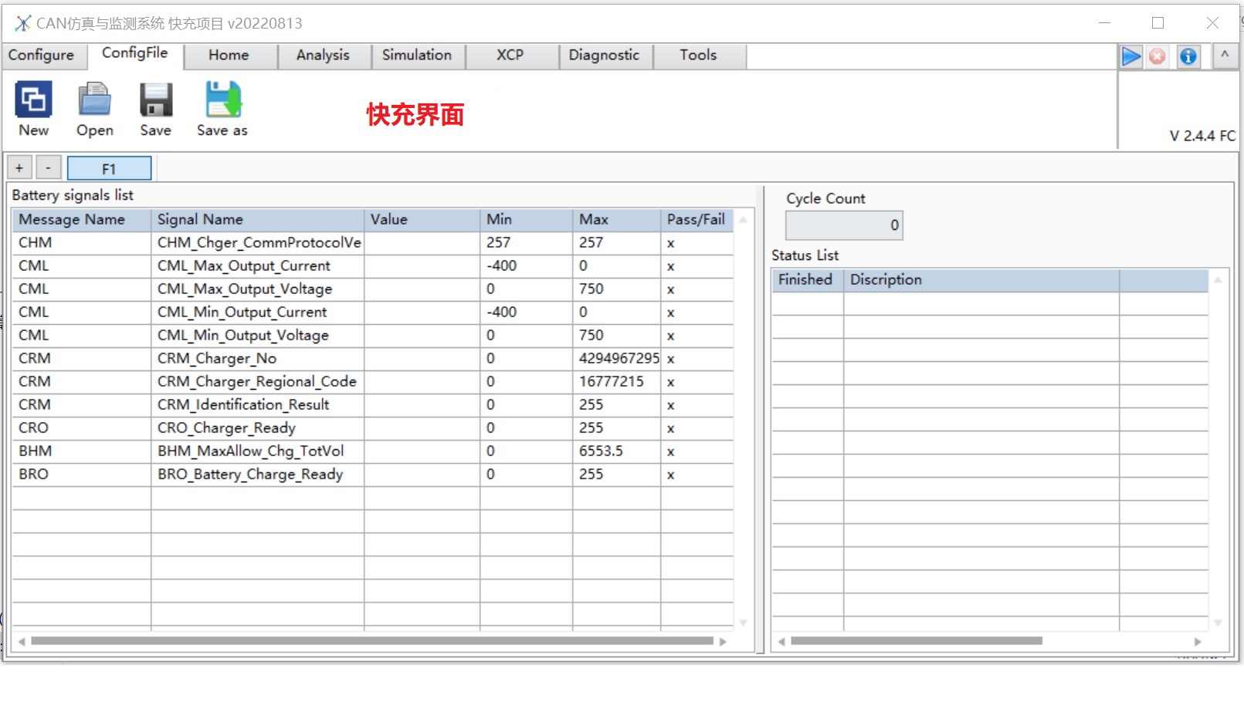Click the Pass/Fail column header
Image resolution: width=1244 pixels, height=713 pixels.
(696, 220)
